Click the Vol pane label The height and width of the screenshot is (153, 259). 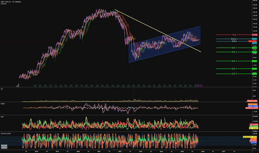pyautogui.click(x=2, y=89)
